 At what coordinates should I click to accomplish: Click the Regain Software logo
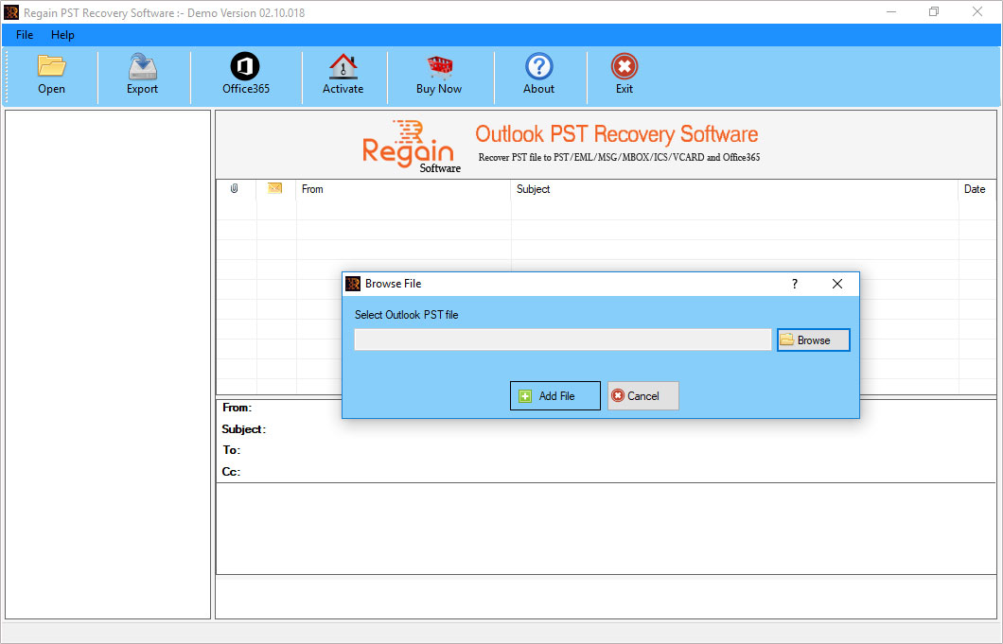pyautogui.click(x=407, y=144)
